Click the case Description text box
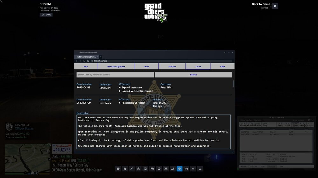The width and height of the screenshot is (318, 178). [x=154, y=132]
